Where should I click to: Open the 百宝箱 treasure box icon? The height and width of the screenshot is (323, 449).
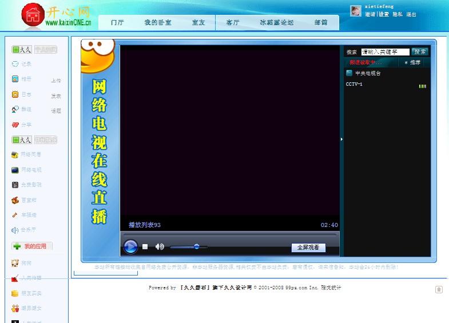click(x=15, y=200)
